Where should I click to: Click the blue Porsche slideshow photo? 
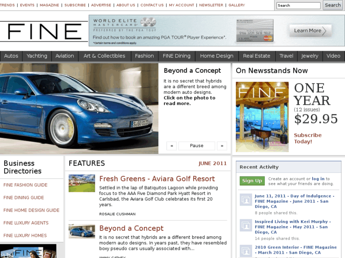[x=79, y=108]
